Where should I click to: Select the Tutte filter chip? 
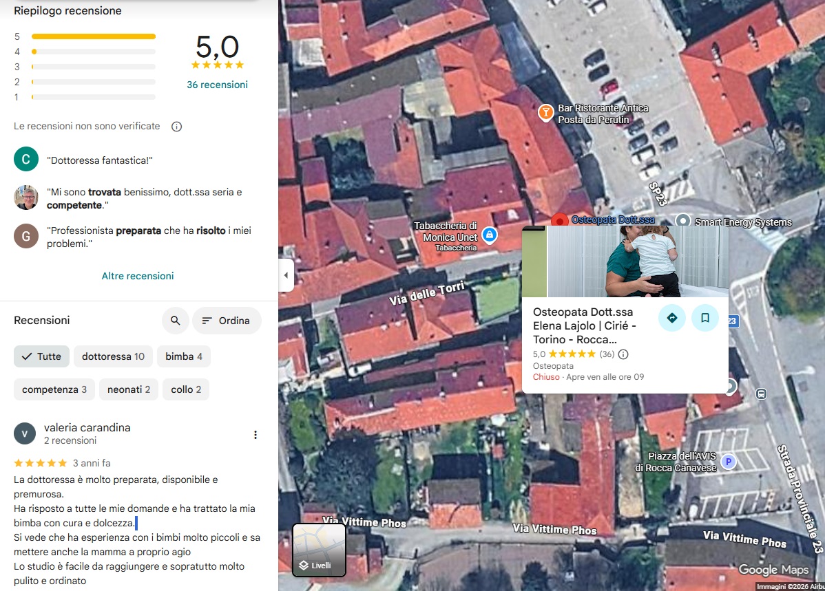41,356
